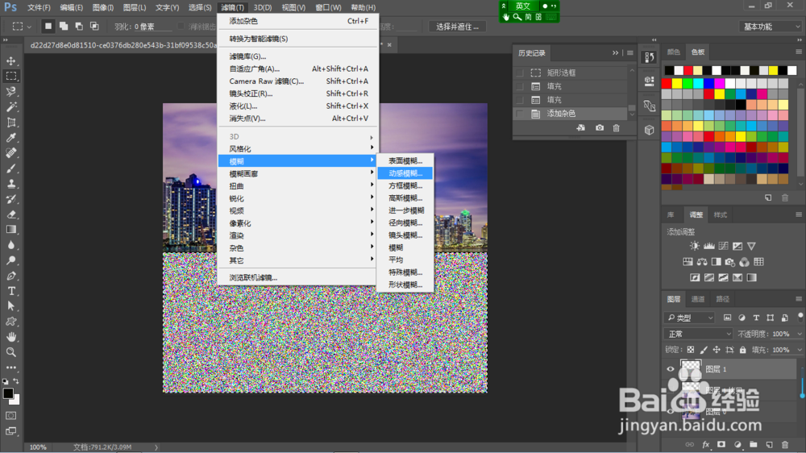
Task: Select the Magic Wand tool
Action: point(10,107)
